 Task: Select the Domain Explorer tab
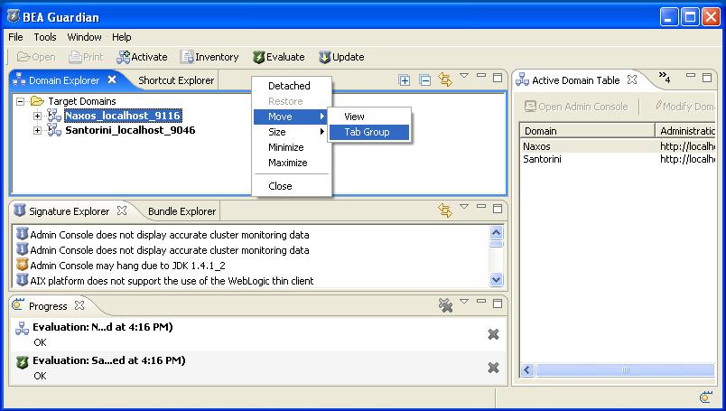pos(64,80)
